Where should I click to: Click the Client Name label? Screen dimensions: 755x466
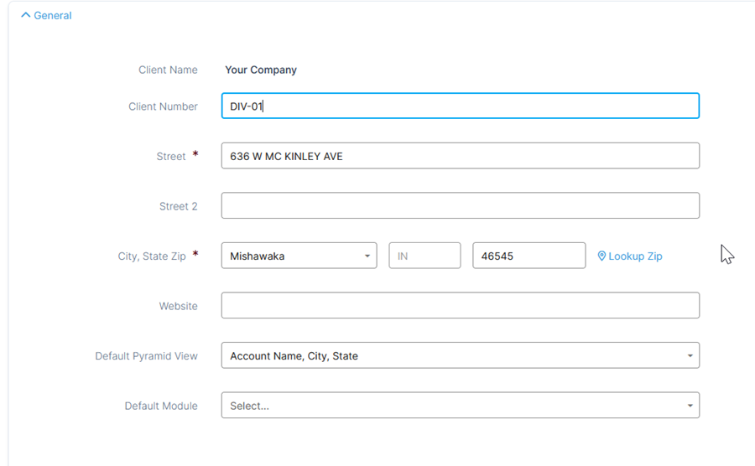pyautogui.click(x=168, y=70)
